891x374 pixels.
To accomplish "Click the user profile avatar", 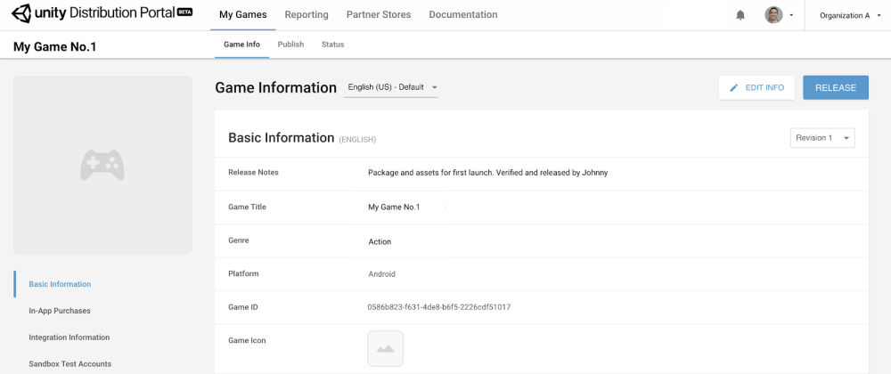I will pos(773,15).
